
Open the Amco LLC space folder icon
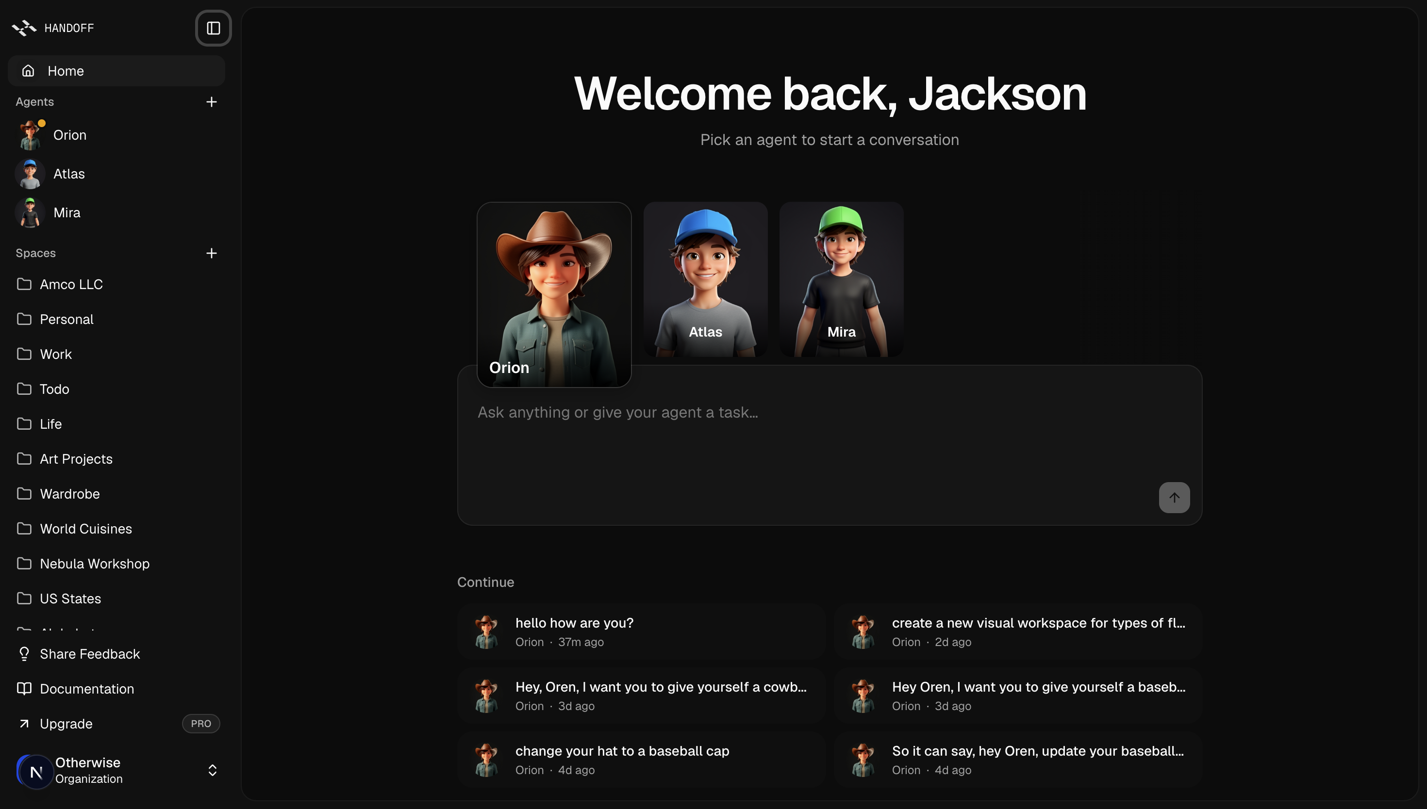24,284
